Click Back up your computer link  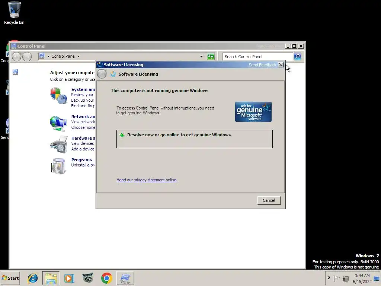point(83,100)
